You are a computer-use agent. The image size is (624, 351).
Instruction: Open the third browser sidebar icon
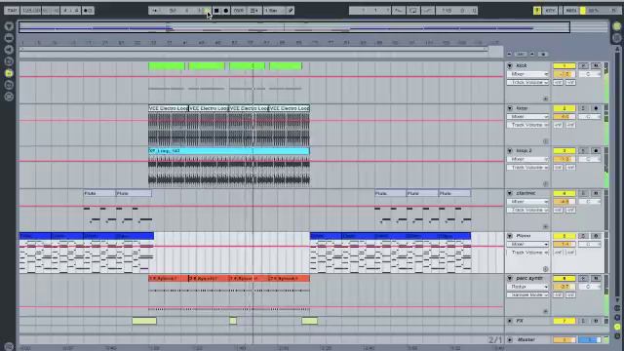click(x=9, y=50)
